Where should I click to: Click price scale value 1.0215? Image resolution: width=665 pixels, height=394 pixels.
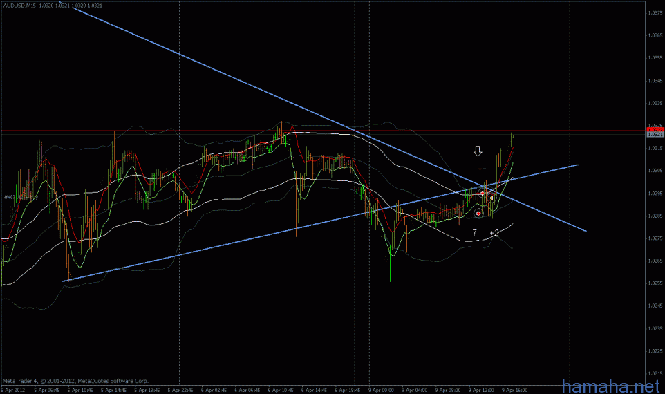tap(655, 374)
